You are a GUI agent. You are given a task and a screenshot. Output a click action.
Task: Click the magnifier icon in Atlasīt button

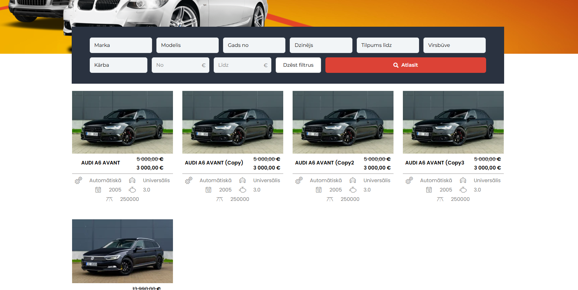pos(396,65)
